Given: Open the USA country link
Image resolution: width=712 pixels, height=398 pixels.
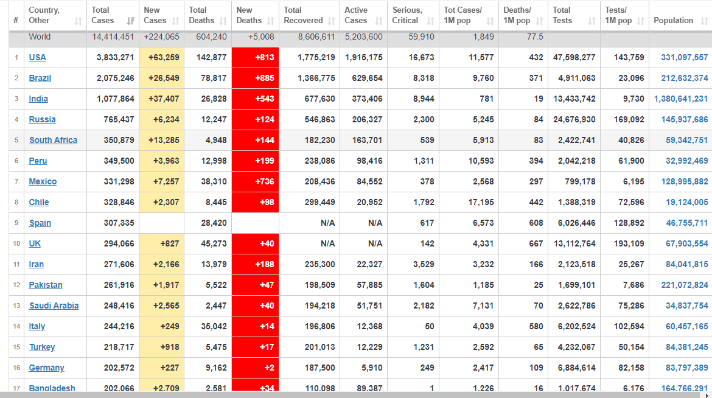Looking at the screenshot, I should (x=37, y=57).
